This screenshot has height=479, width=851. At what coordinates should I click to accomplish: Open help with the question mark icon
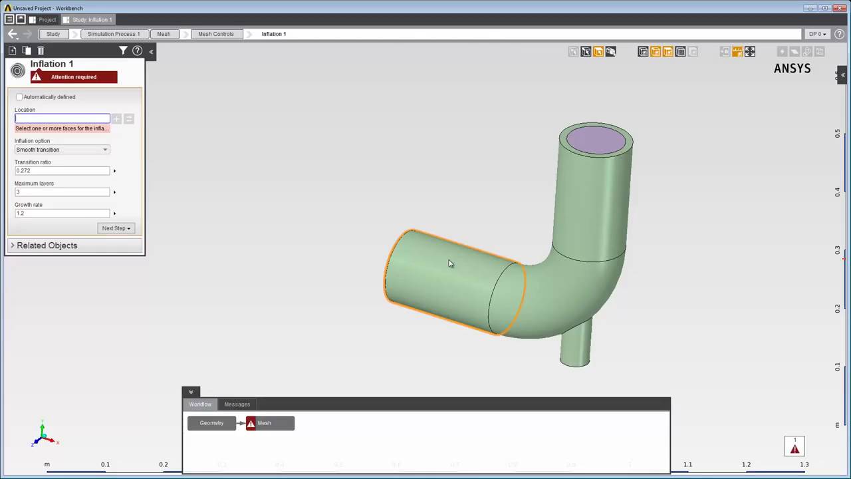pyautogui.click(x=137, y=51)
